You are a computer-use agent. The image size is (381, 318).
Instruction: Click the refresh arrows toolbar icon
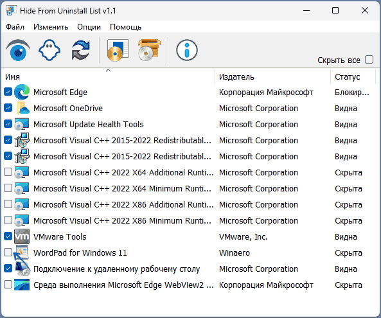(81, 50)
